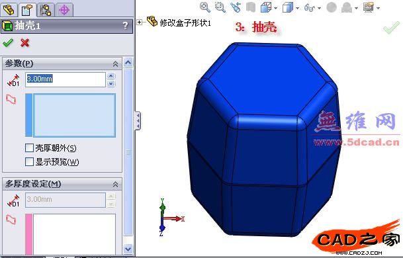The width and height of the screenshot is (403, 258).
Task: Click the panel scrollbar down arrow
Action: click(x=128, y=249)
